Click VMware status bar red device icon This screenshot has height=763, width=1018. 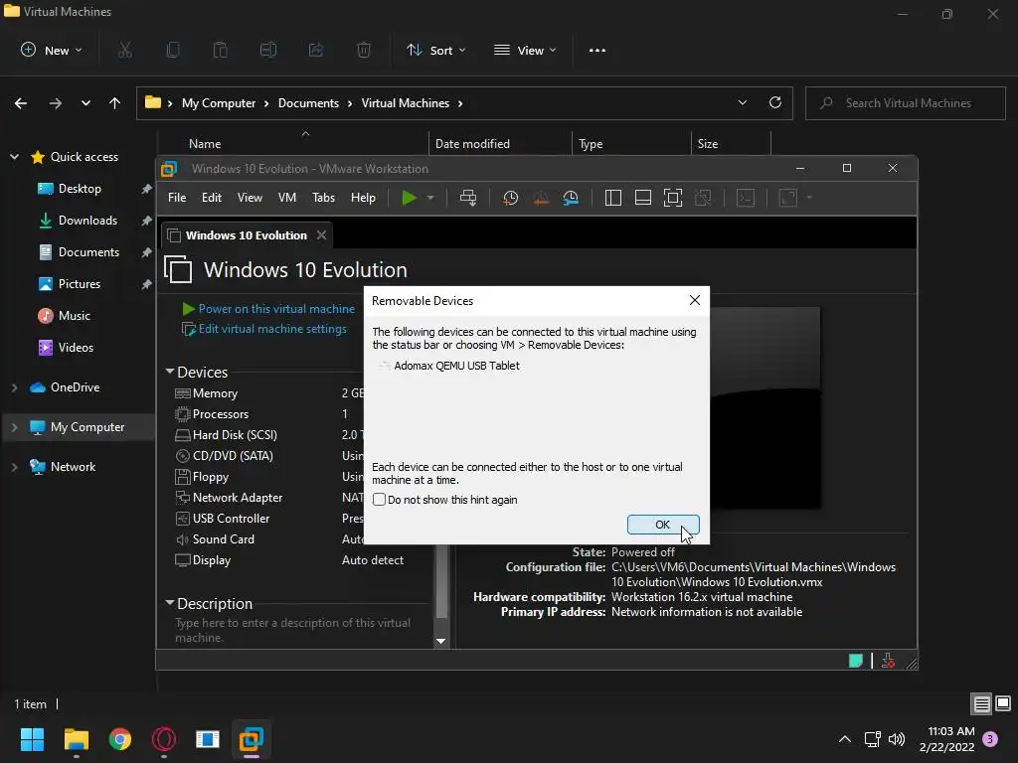tap(888, 661)
